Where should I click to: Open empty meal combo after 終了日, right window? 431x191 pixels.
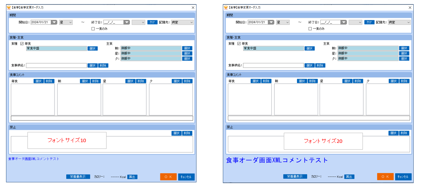356,23
